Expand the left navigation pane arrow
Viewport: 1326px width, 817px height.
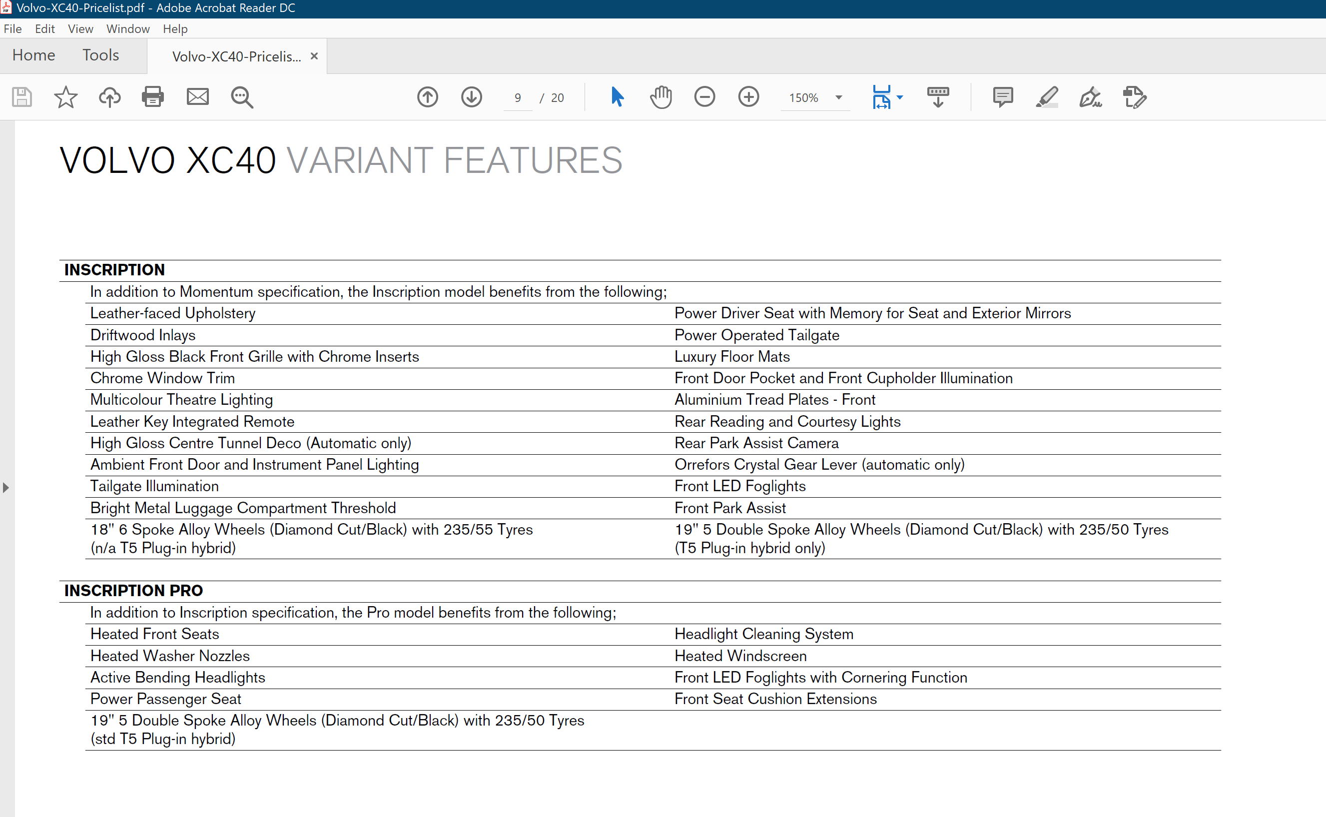[6, 487]
